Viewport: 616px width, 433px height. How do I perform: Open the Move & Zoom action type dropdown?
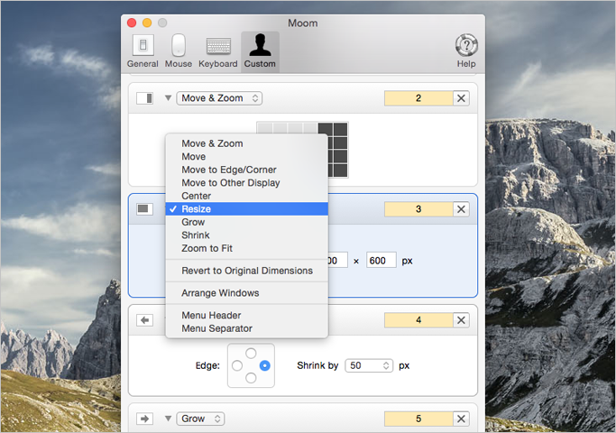(x=219, y=98)
